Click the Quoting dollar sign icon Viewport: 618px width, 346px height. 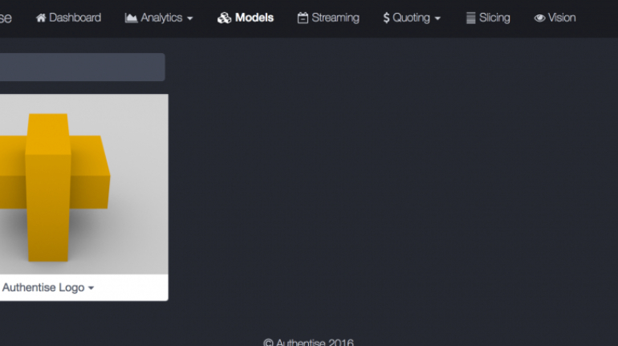click(x=386, y=18)
